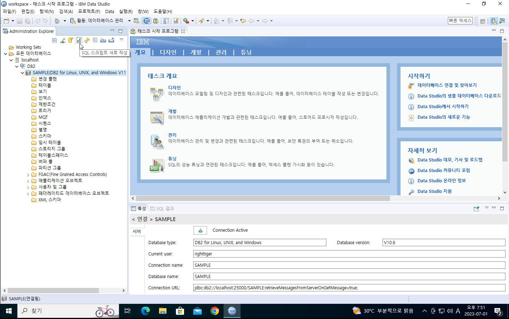Open the explorer view menu triangle
The height and width of the screenshot is (319, 509).
pos(122,40)
